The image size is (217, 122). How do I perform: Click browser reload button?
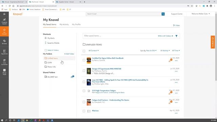coord(10,6)
